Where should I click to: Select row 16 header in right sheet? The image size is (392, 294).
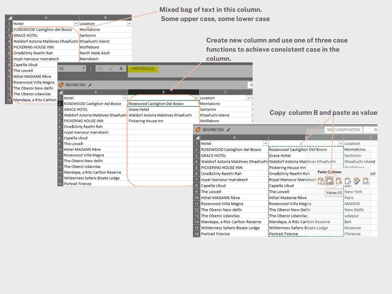[x=196, y=234]
